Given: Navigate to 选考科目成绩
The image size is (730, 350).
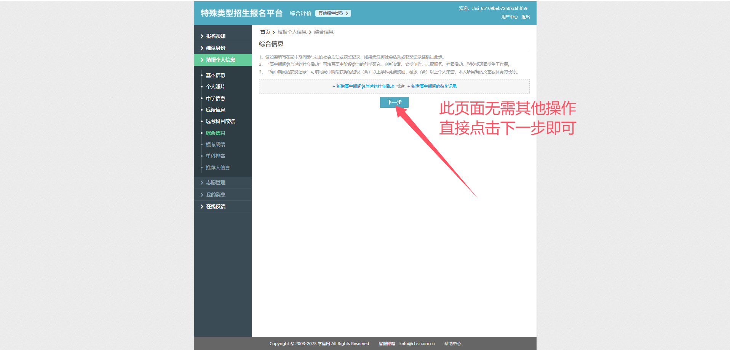Looking at the screenshot, I should tap(220, 121).
